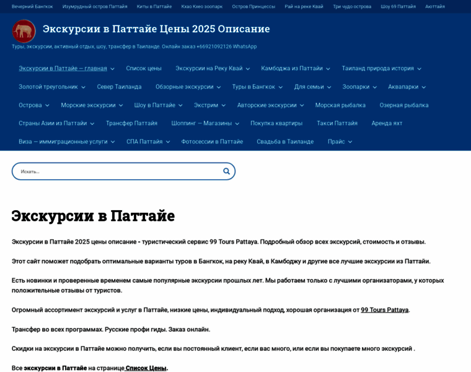
Task: Open the Список цены menu item
Action: pos(144,68)
